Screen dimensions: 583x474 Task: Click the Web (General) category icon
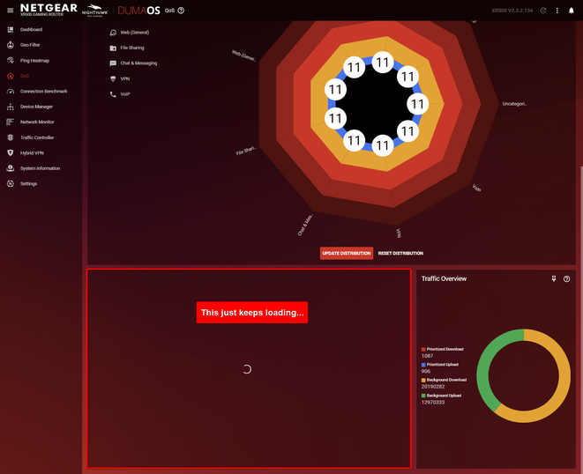(113, 33)
